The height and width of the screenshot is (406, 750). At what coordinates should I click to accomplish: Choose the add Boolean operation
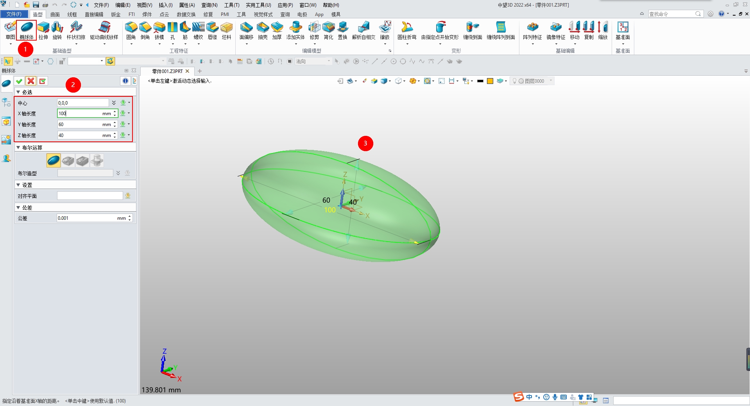pyautogui.click(x=68, y=160)
